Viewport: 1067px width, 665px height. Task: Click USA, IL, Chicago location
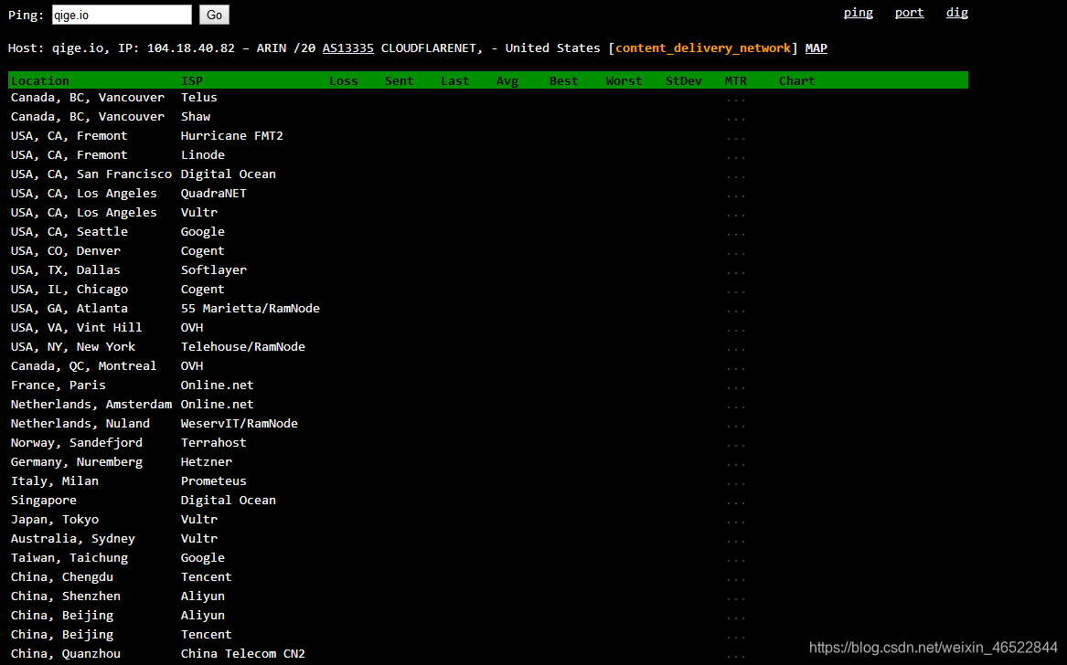click(69, 289)
